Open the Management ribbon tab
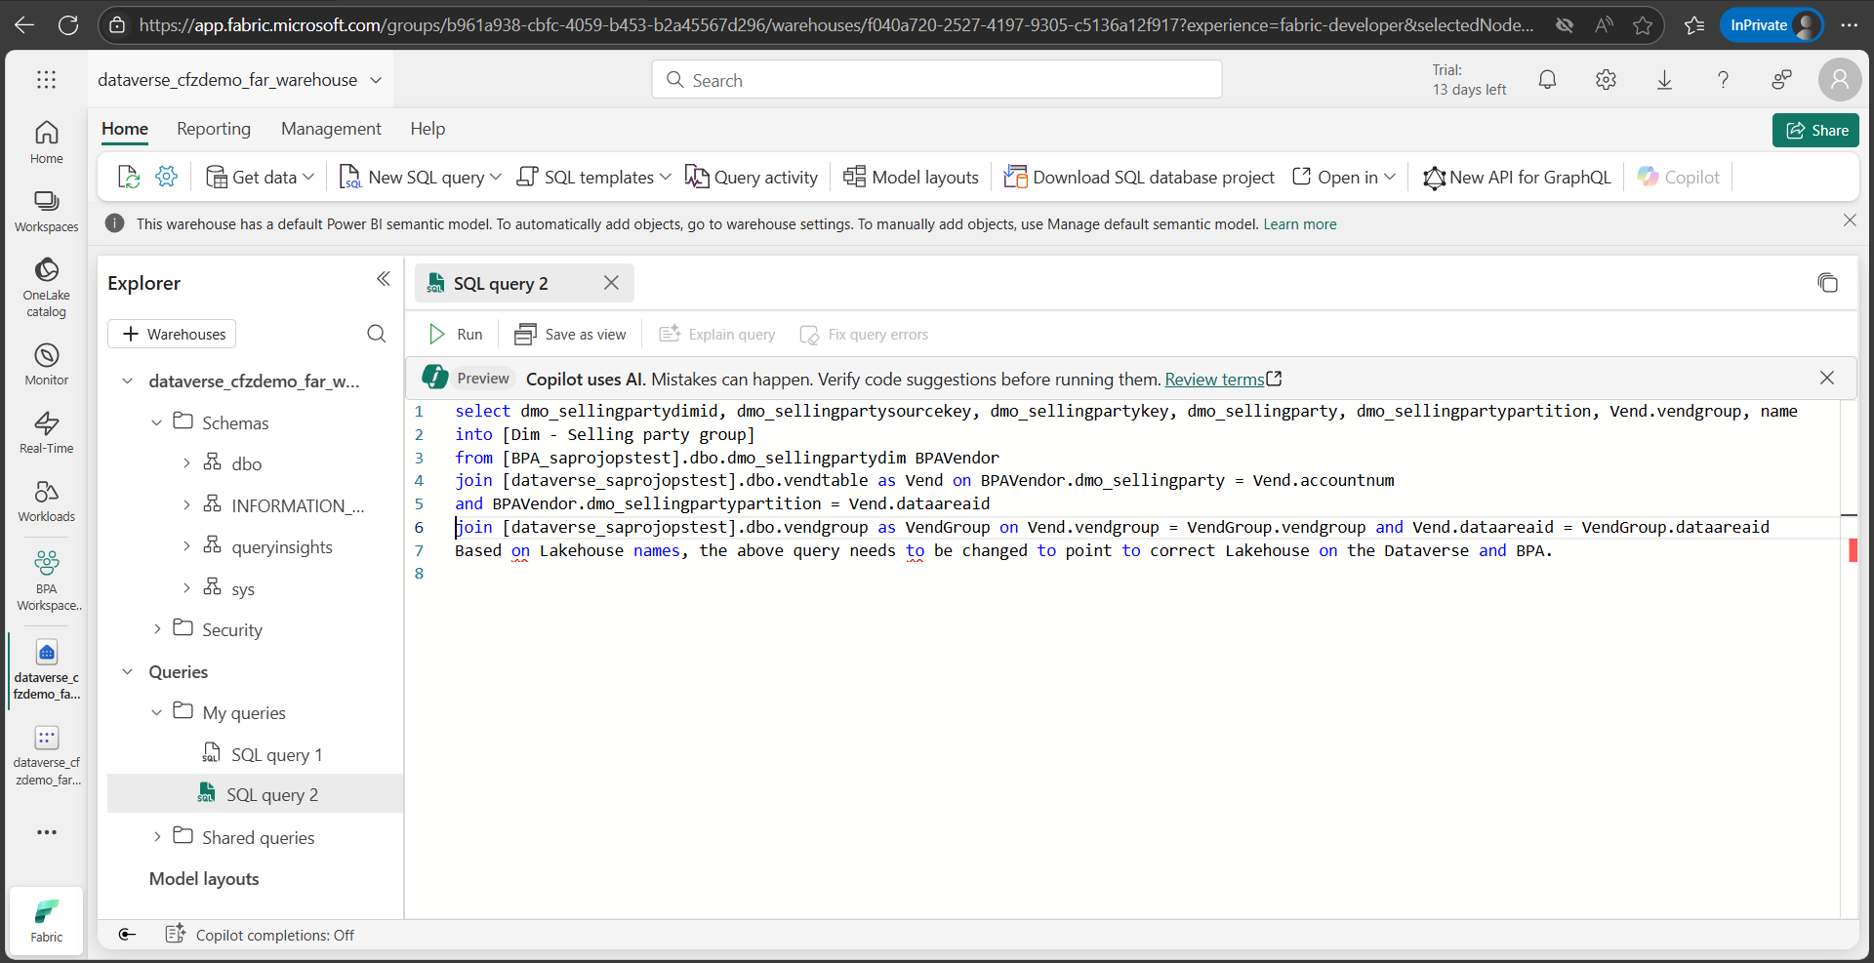This screenshot has width=1874, height=963. pyautogui.click(x=331, y=129)
